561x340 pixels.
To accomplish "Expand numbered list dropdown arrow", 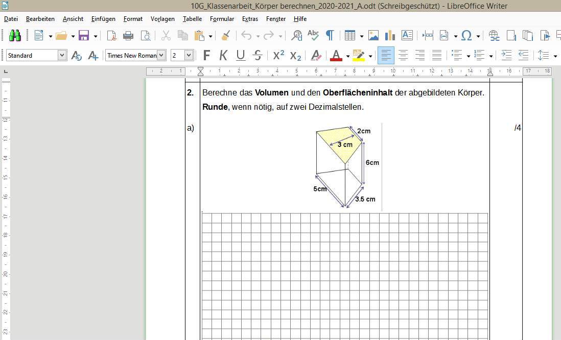I will click(491, 56).
